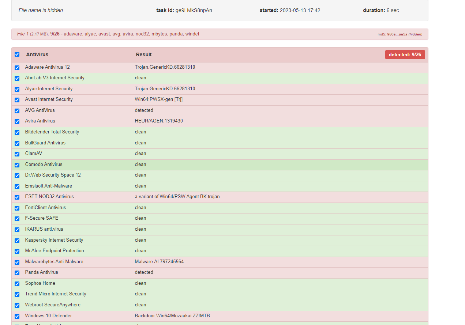Toggle the Avast Internet Security checkbox

click(x=17, y=100)
